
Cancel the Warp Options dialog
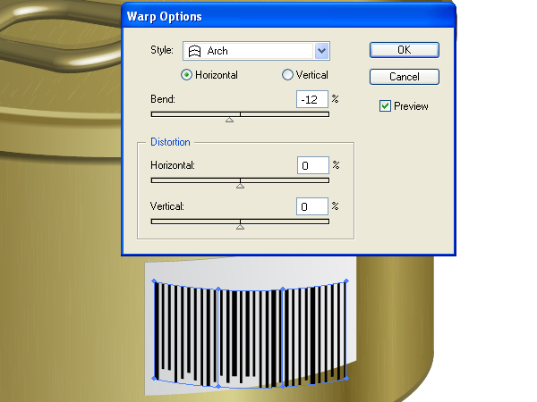(405, 77)
